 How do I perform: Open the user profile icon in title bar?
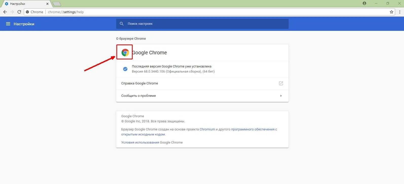(x=364, y=3)
